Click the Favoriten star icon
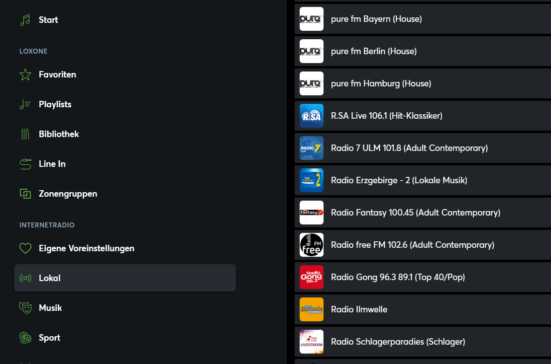The width and height of the screenshot is (551, 364). click(x=25, y=74)
